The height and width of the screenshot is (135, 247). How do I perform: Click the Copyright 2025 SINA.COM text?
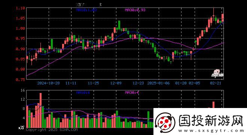point(52,130)
